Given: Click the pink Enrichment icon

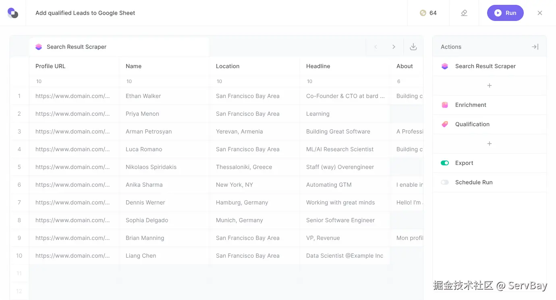Looking at the screenshot, I should (445, 105).
